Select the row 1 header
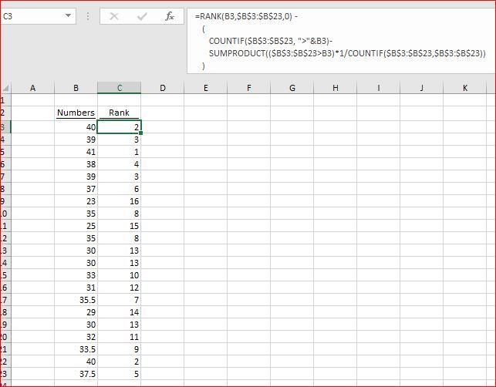Image resolution: width=496 pixels, height=387 pixels. (x=5, y=100)
